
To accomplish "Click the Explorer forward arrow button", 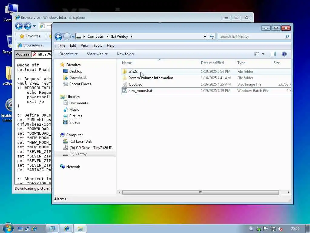I will pyautogui.click(x=67, y=36).
